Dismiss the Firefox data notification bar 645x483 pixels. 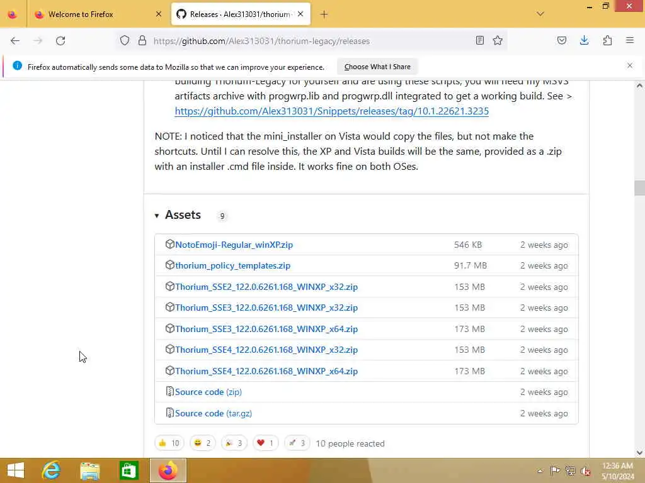(630, 65)
